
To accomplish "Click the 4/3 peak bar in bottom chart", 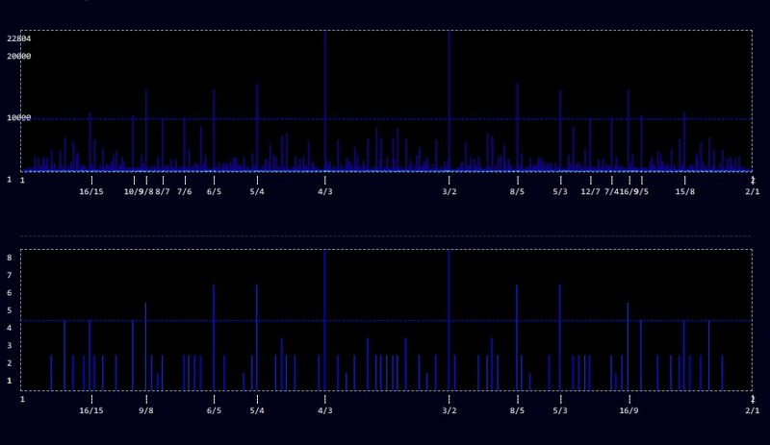I will click(x=324, y=320).
